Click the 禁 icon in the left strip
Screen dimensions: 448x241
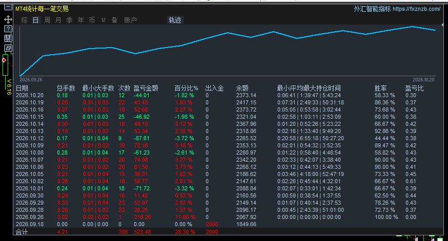8,38
